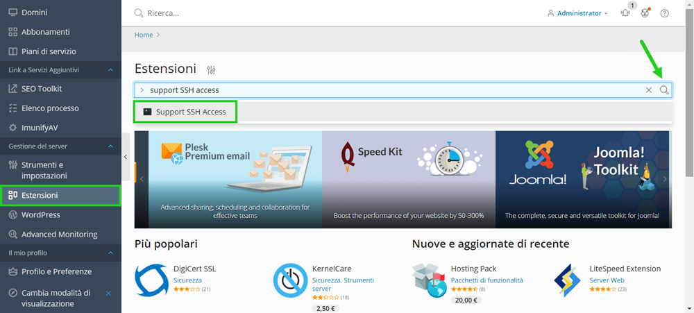
Task: Open the Pacchetti di funzionalità category link
Action: pos(487,280)
